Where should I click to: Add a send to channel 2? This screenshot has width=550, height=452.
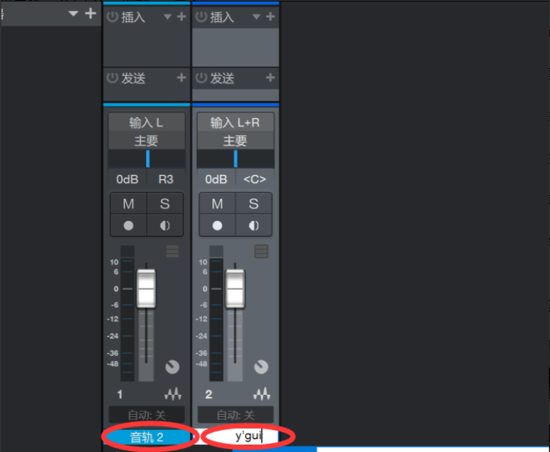tap(270, 78)
